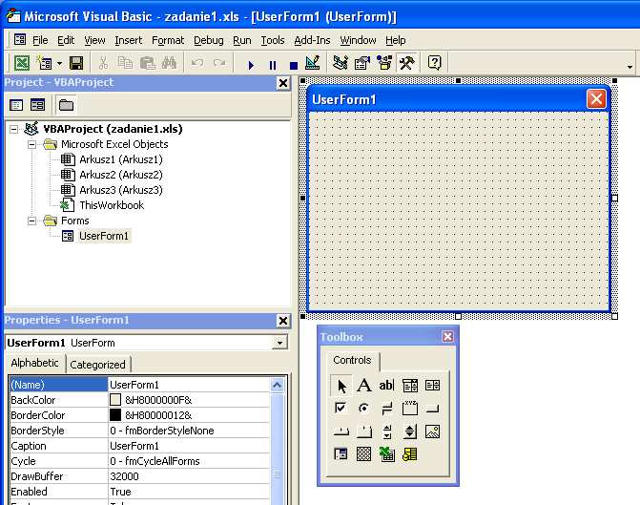
Task: Open the File menu
Action: pyautogui.click(x=40, y=40)
